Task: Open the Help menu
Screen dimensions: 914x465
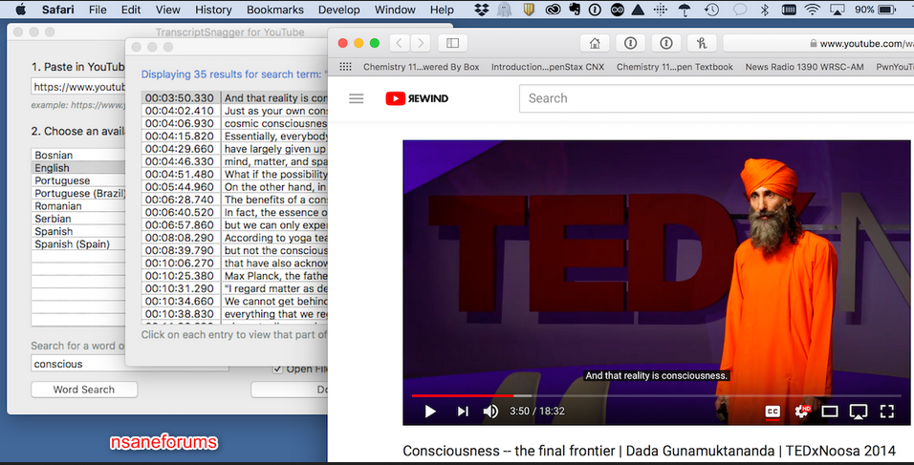Action: tap(442, 10)
